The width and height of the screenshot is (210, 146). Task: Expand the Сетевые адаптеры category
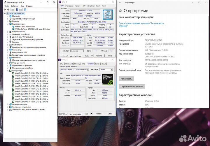pyautogui.click(x=8, y=104)
